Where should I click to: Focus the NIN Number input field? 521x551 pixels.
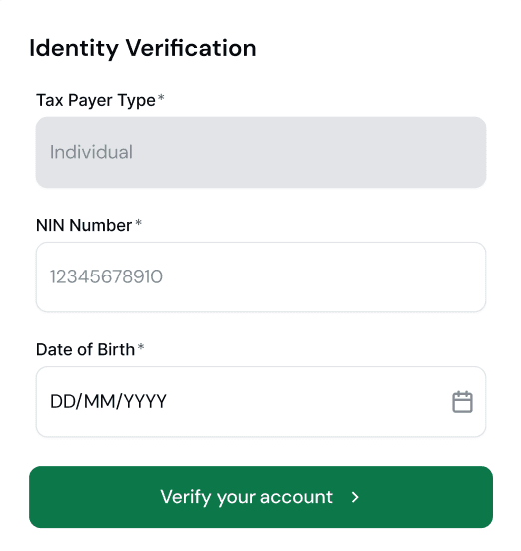pyautogui.click(x=260, y=276)
